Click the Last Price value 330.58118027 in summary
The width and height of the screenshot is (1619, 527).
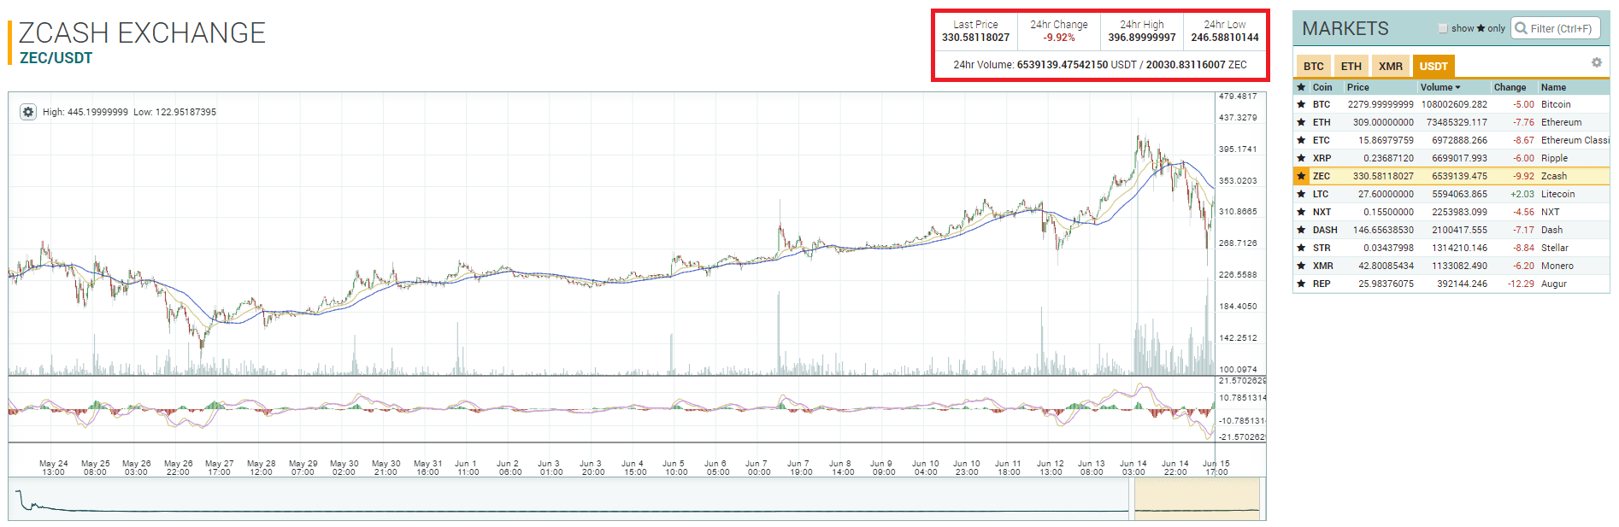pyautogui.click(x=975, y=38)
